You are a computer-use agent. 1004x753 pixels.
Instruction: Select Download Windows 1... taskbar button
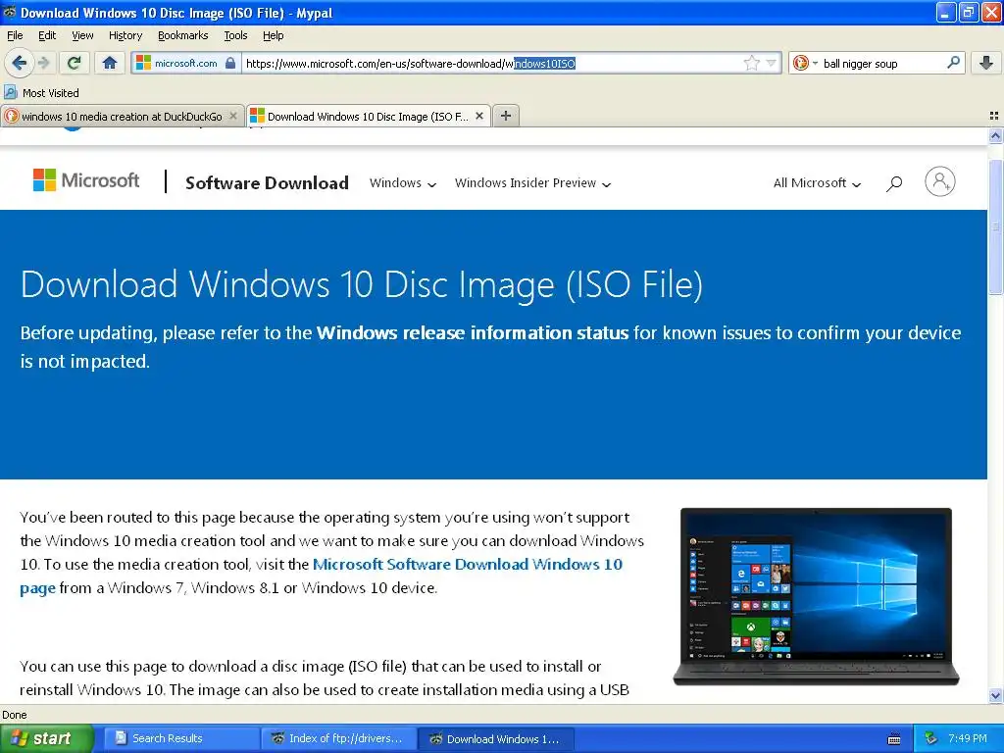click(495, 739)
